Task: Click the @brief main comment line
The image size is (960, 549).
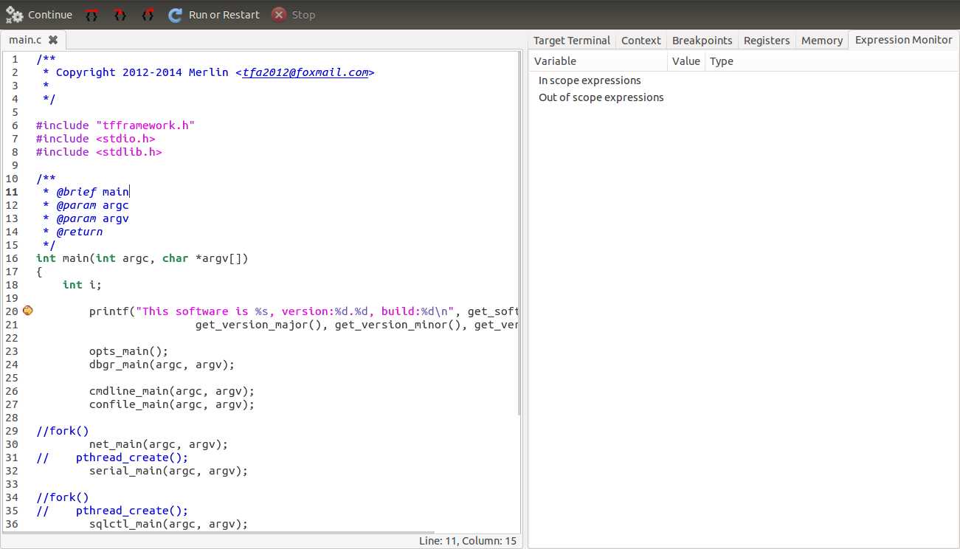Action: tap(86, 192)
